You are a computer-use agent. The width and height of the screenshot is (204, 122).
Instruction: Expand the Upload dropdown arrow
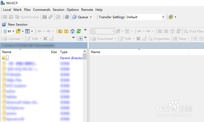pos(22,39)
